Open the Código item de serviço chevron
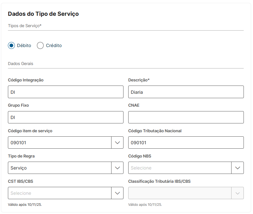Screen dimensions: 253x214 pos(117,143)
